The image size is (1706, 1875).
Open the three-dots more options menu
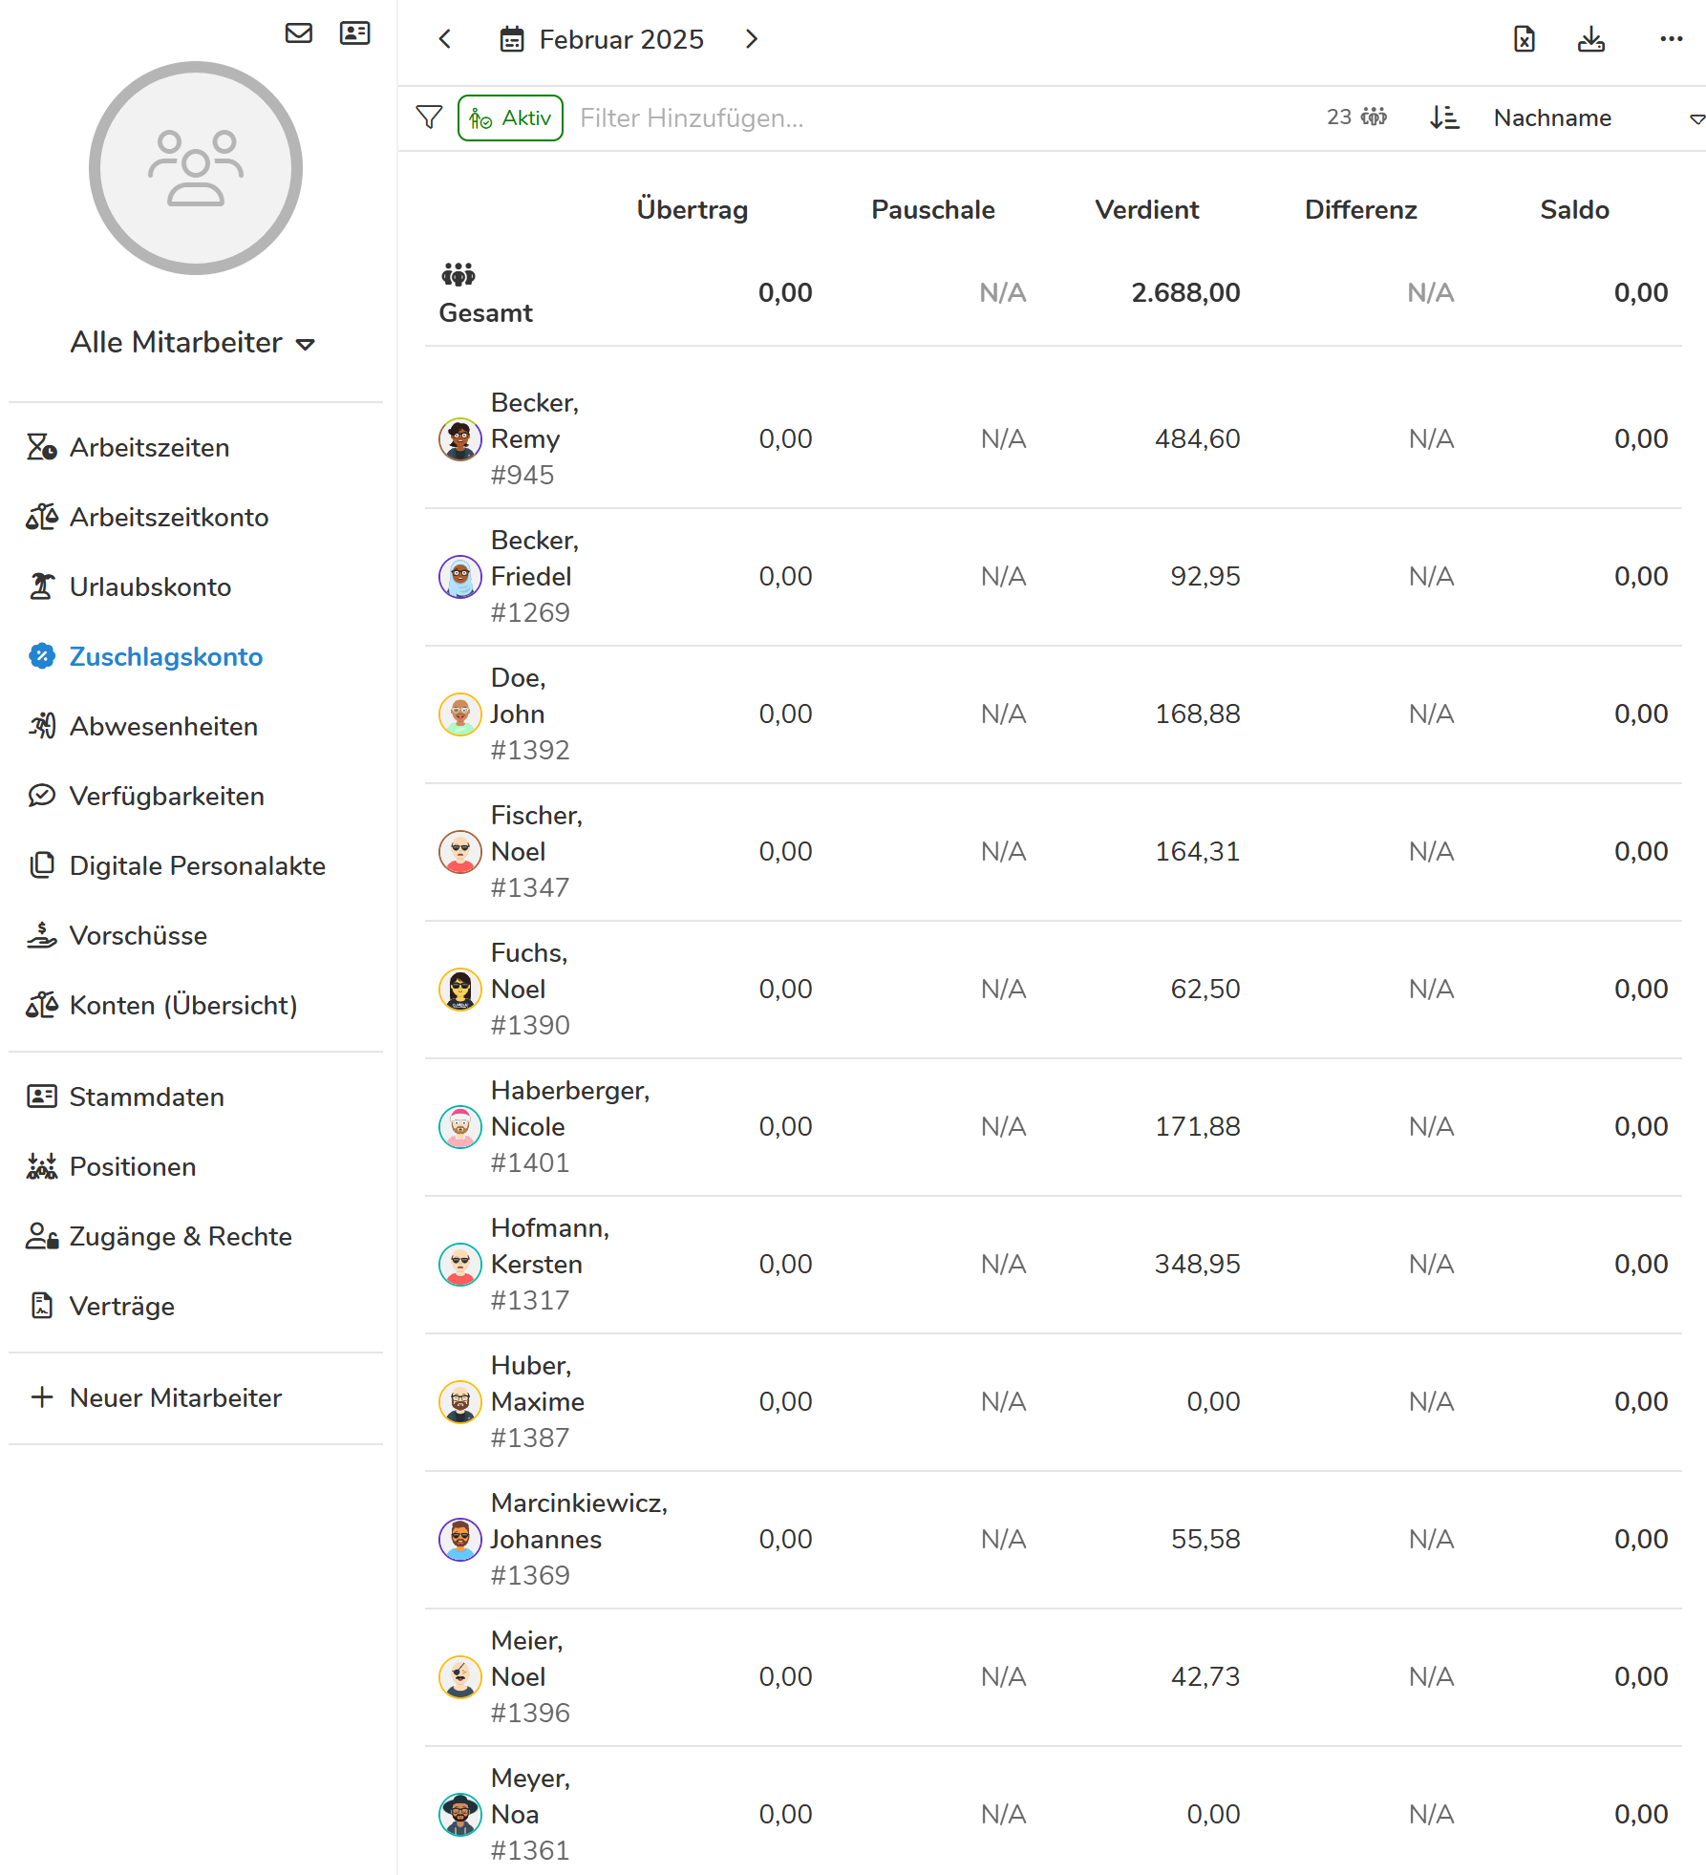1672,39
